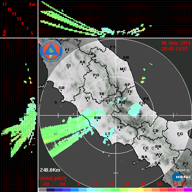Click the 'RM' province label
The height and width of the screenshot is (192, 192).
[x=98, y=118]
